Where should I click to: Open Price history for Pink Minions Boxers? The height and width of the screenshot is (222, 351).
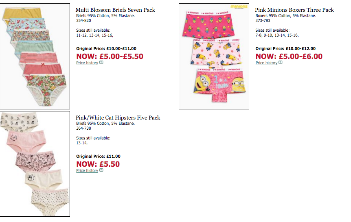266,63
